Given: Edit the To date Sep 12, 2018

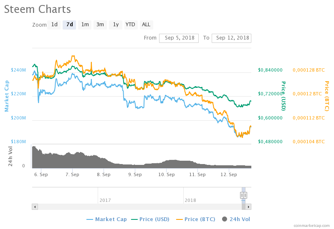Looking at the screenshot, I should [232, 38].
